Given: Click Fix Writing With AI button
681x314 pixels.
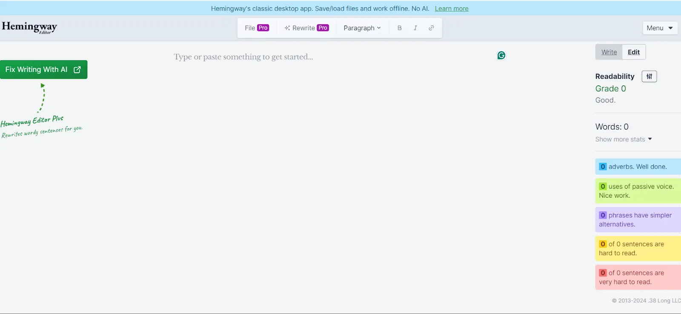Looking at the screenshot, I should click(43, 69).
